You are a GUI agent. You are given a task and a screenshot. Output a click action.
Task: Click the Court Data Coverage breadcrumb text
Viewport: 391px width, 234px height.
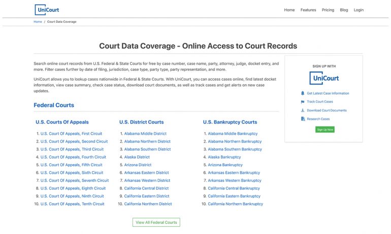pyautogui.click(x=62, y=22)
